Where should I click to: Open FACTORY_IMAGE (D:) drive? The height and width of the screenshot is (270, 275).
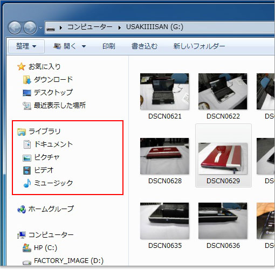coord(68,261)
